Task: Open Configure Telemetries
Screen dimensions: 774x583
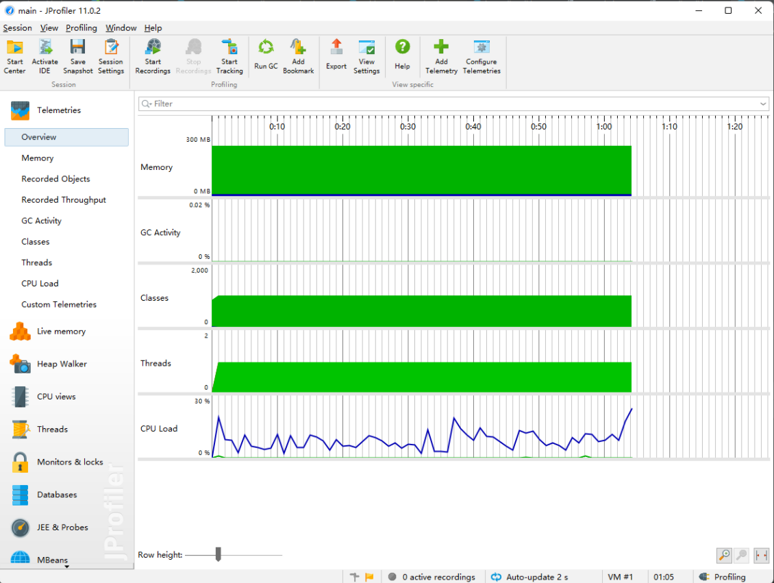Action: 482,57
